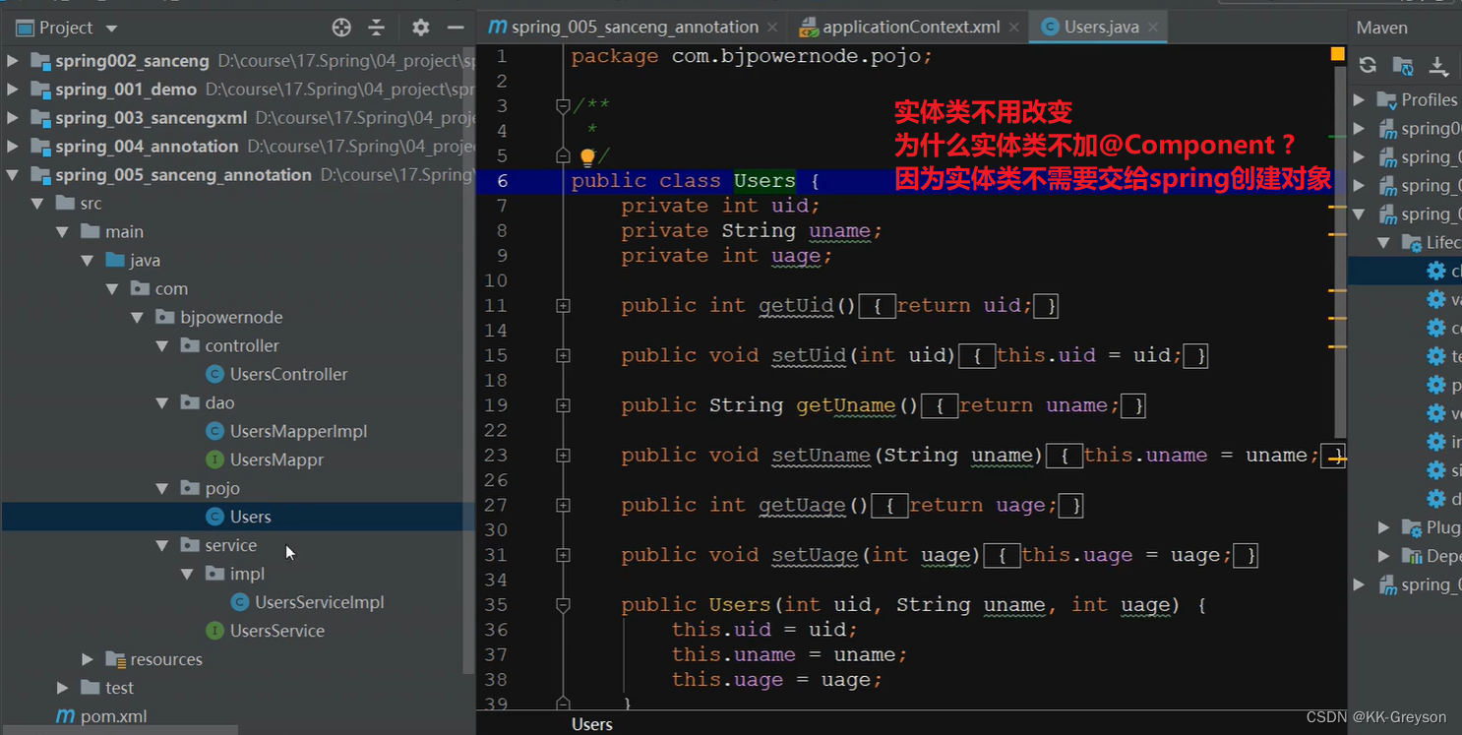Open UsersController class
This screenshot has height=735, width=1462.
click(288, 375)
